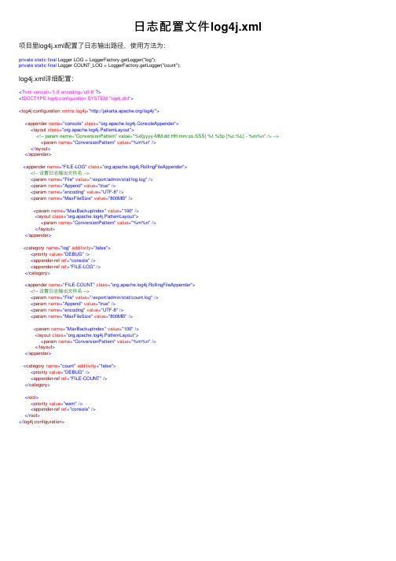Select the priority value="warn" line
This screenshot has height=561, width=396.
[57, 404]
